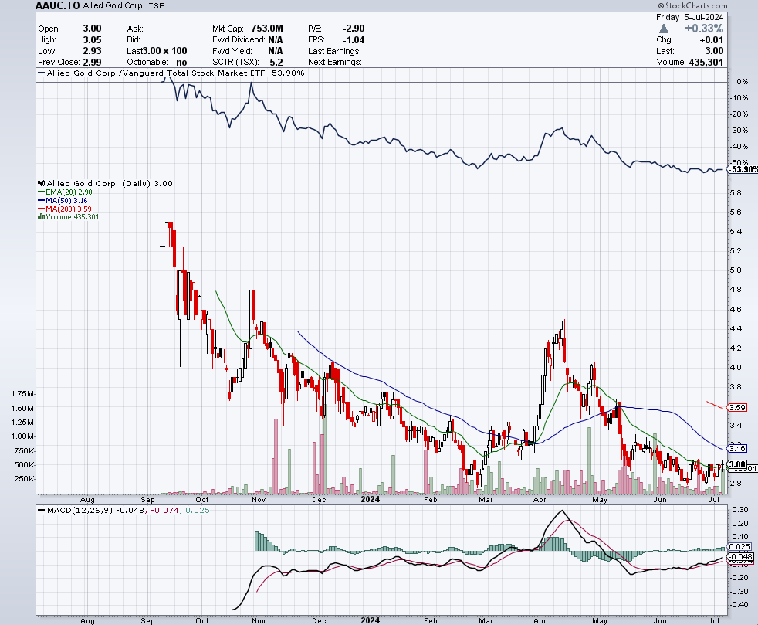This screenshot has width=758, height=625.
Task: Click the -0.048 MACD line value tag
Action: coord(740,556)
